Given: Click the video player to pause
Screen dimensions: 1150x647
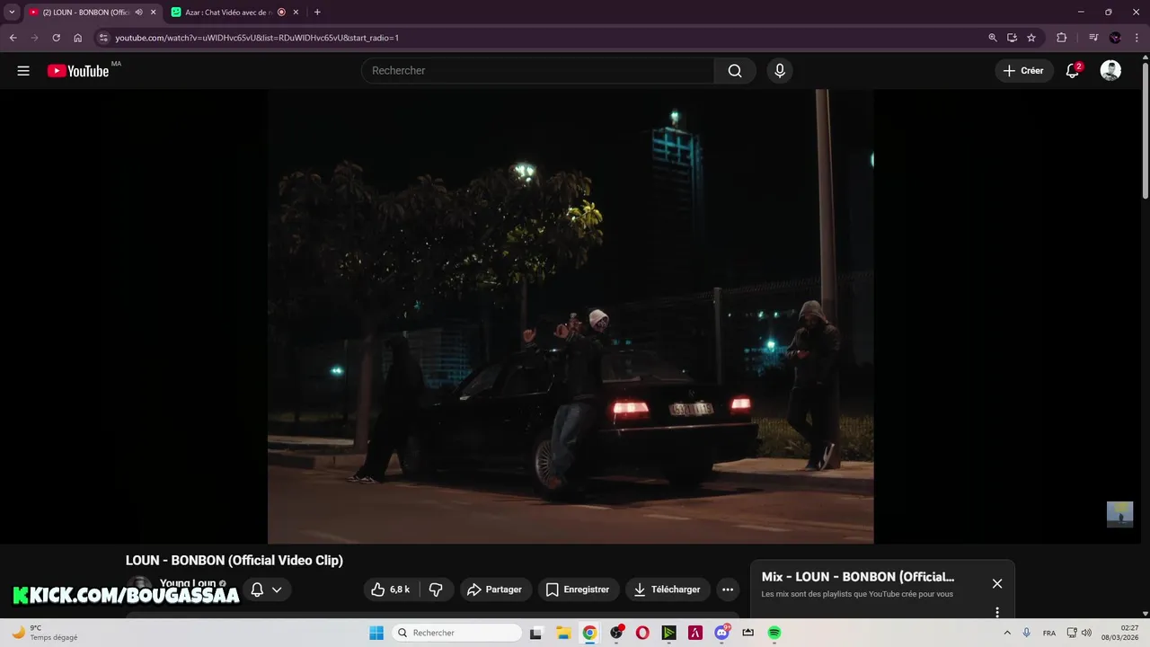Looking at the screenshot, I should pyautogui.click(x=571, y=316).
